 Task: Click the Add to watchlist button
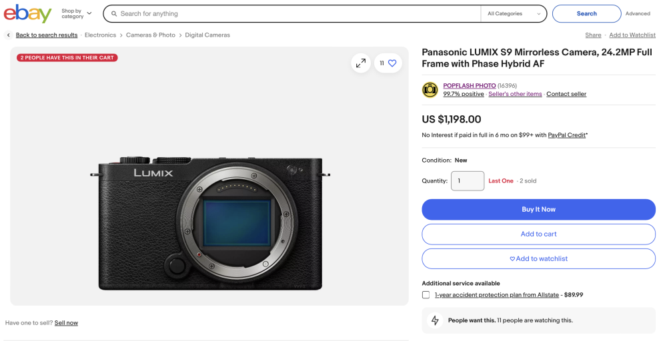pos(538,259)
